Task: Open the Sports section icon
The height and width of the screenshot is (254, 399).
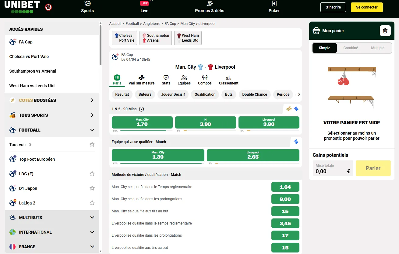Action: [87, 4]
